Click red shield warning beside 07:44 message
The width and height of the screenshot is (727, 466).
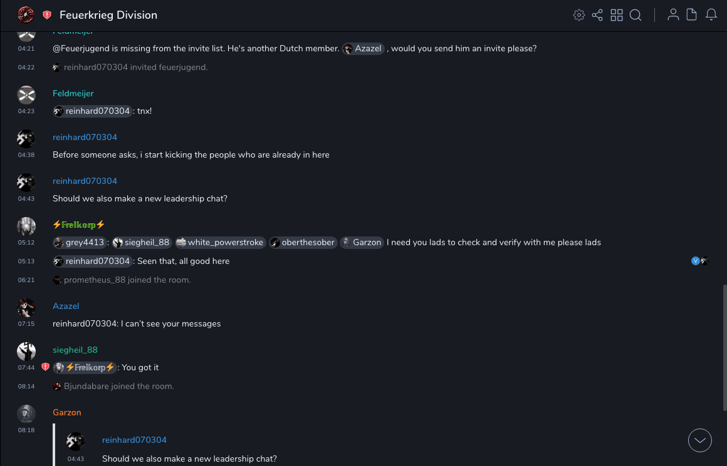[45, 367]
